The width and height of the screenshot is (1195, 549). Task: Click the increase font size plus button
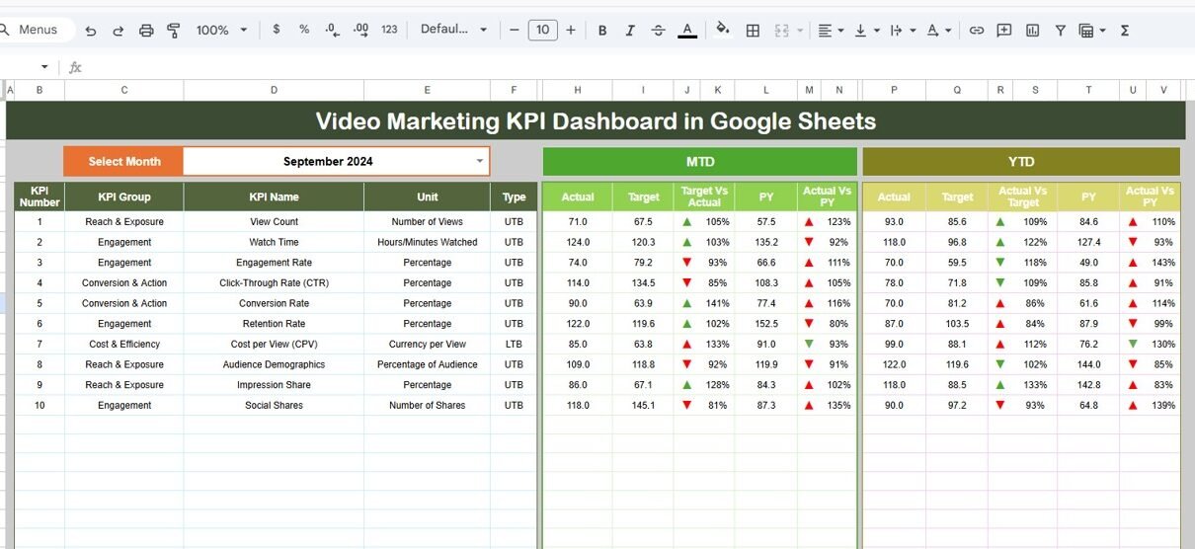point(571,31)
